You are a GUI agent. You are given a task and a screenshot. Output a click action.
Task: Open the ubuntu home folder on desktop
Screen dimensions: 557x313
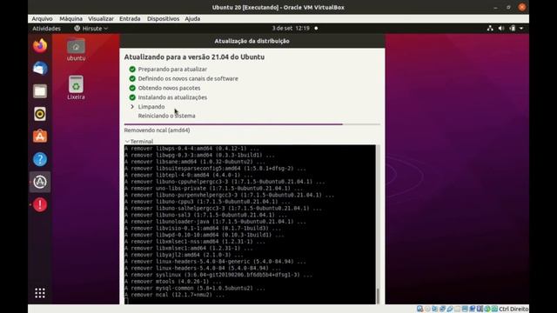76,50
